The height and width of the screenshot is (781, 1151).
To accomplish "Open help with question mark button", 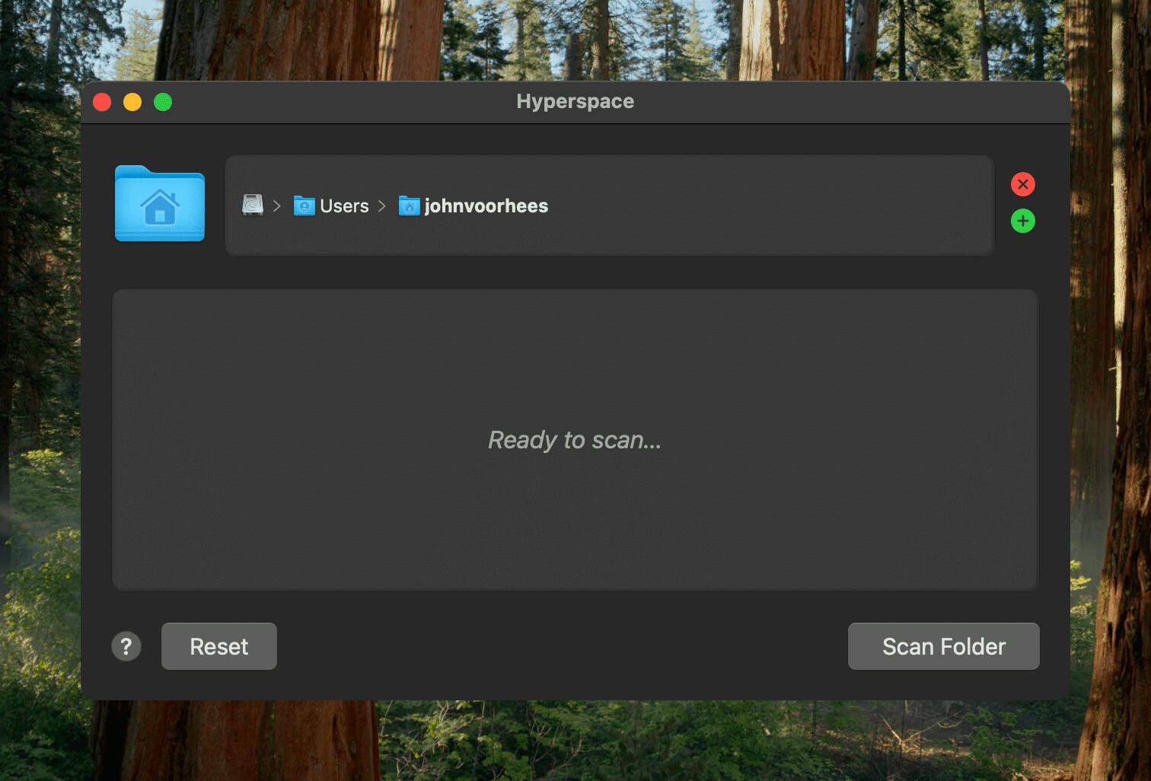I will (126, 647).
